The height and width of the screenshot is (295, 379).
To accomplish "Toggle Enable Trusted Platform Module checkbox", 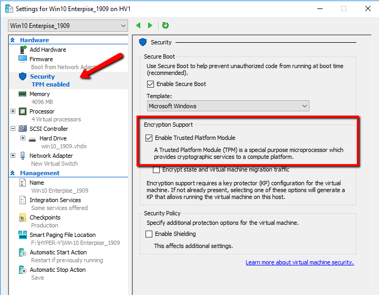I will click(149, 138).
